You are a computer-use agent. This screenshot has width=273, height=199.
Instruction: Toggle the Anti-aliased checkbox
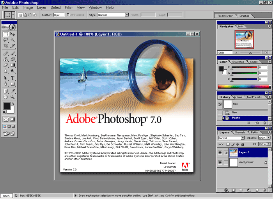pyautogui.click(x=68, y=15)
